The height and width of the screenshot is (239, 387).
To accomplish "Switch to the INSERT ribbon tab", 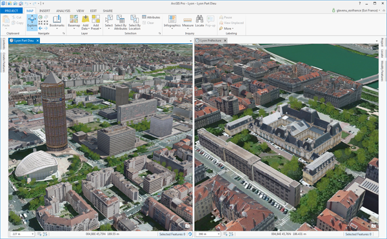I will click(45, 11).
